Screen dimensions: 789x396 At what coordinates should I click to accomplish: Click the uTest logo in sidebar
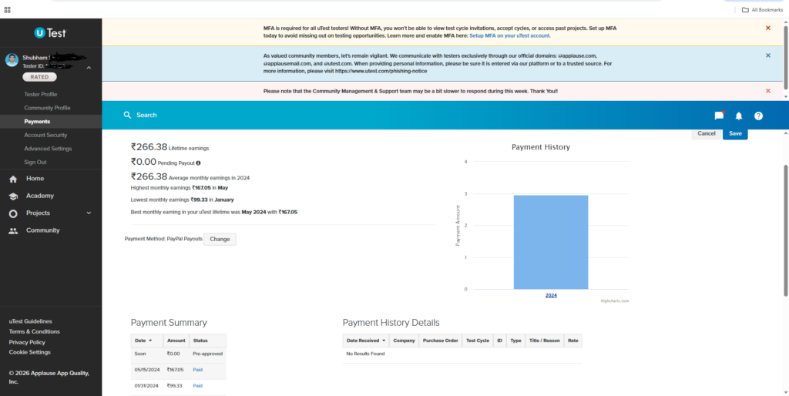click(50, 32)
